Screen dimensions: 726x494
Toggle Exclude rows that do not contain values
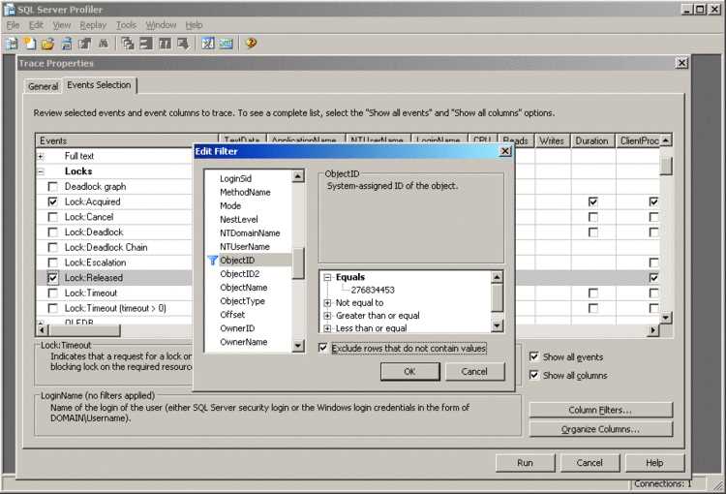[x=323, y=348]
